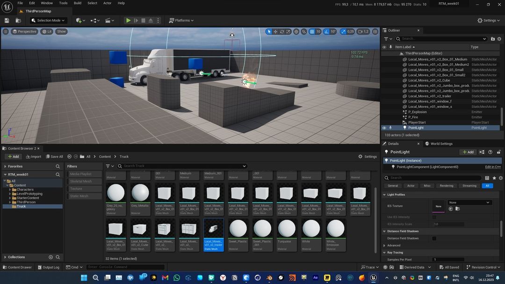The image size is (505, 284).
Task: Click the add folder icon in Outliner
Action: 493,39
